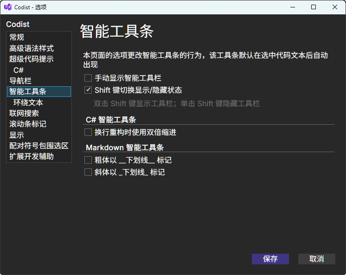Enable 手动显示智能工具栏 checkbox
This screenshot has width=346, height=275.
88,78
